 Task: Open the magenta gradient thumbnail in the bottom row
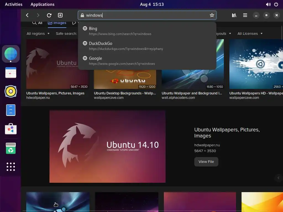coord(200,202)
